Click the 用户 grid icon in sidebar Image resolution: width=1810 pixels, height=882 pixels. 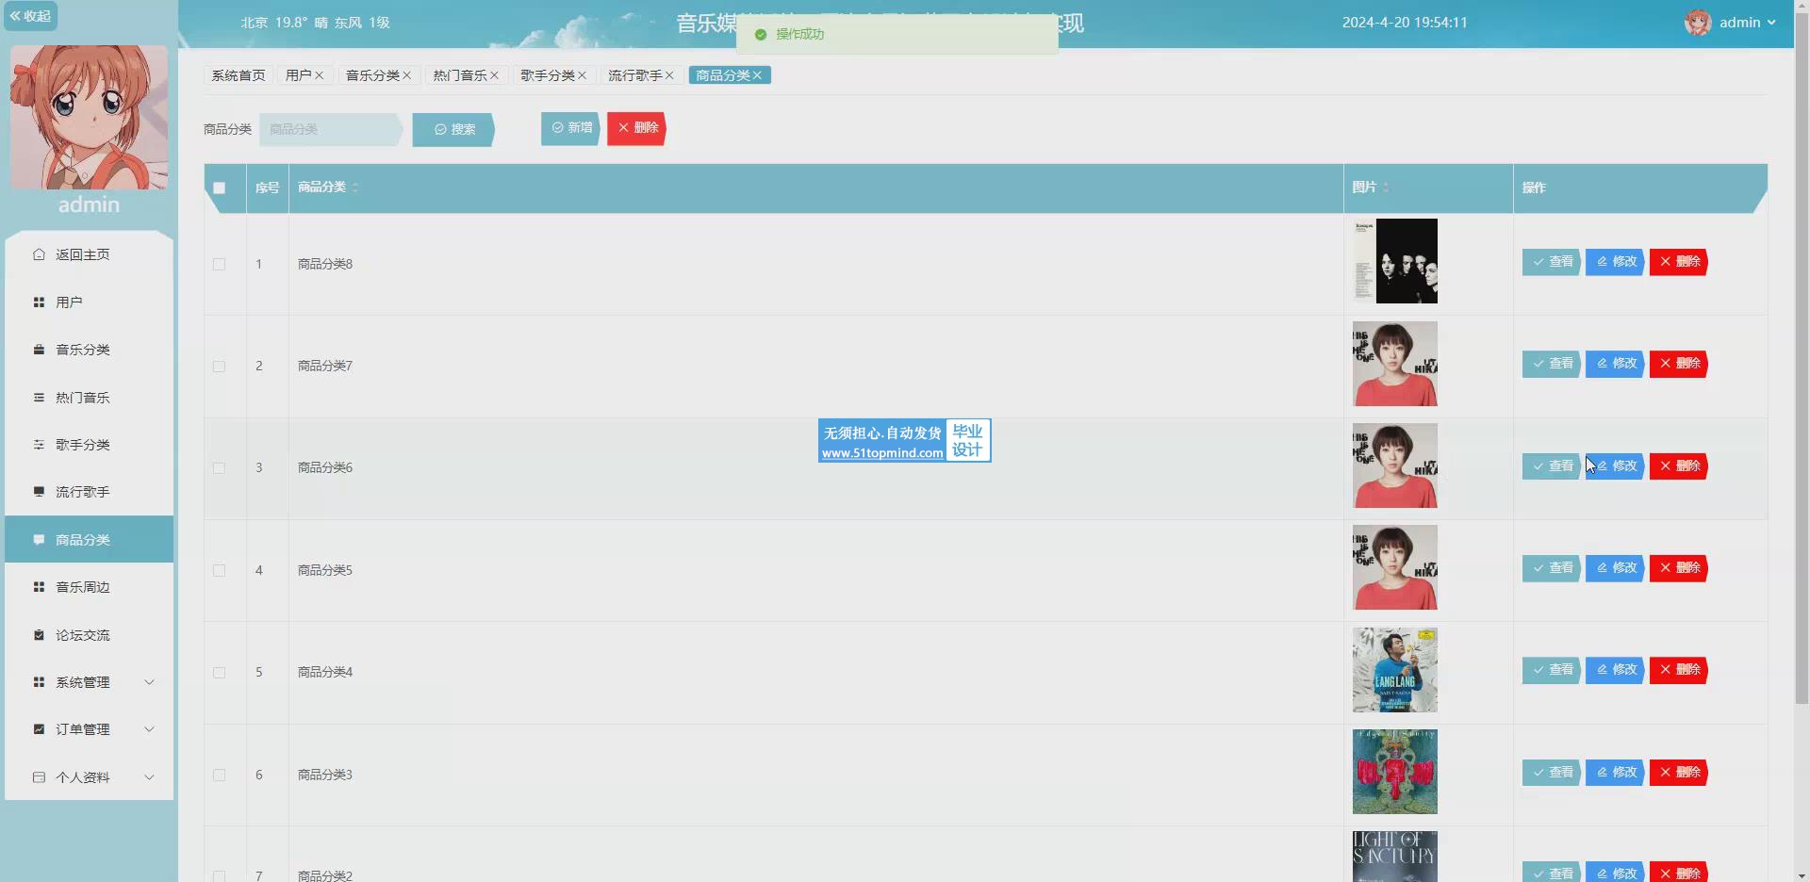pos(39,302)
